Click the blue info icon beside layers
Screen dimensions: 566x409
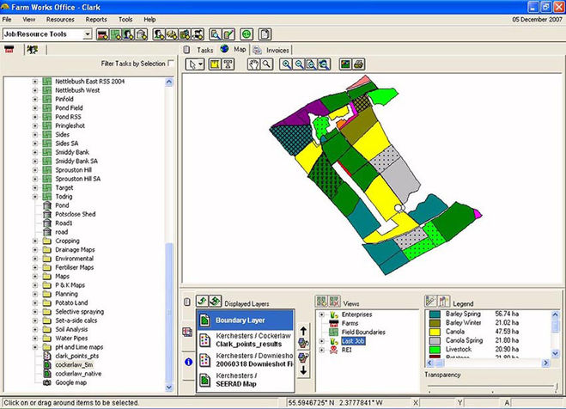pyautogui.click(x=188, y=362)
